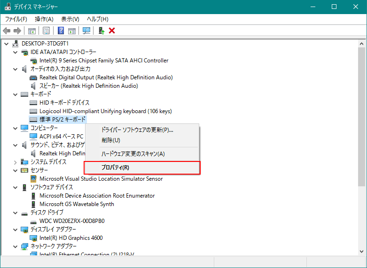Select ACPI x64 ベース PC

(x=61, y=136)
